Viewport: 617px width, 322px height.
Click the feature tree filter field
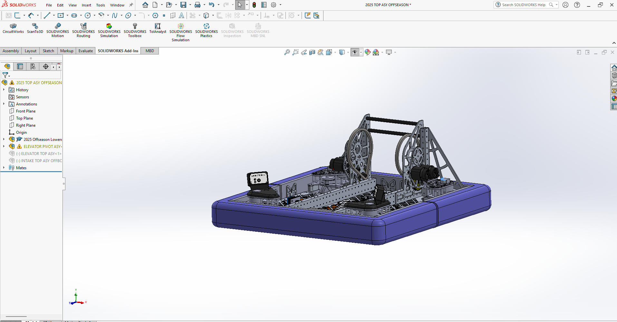(x=31, y=75)
